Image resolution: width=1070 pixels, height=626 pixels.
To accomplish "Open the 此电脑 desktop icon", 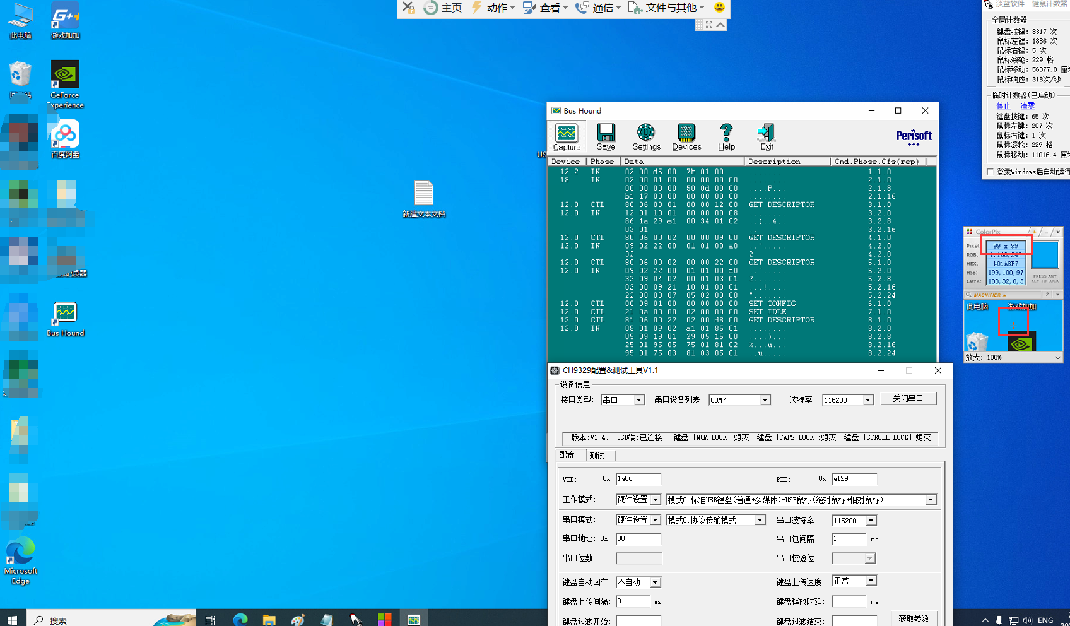I will [x=21, y=21].
